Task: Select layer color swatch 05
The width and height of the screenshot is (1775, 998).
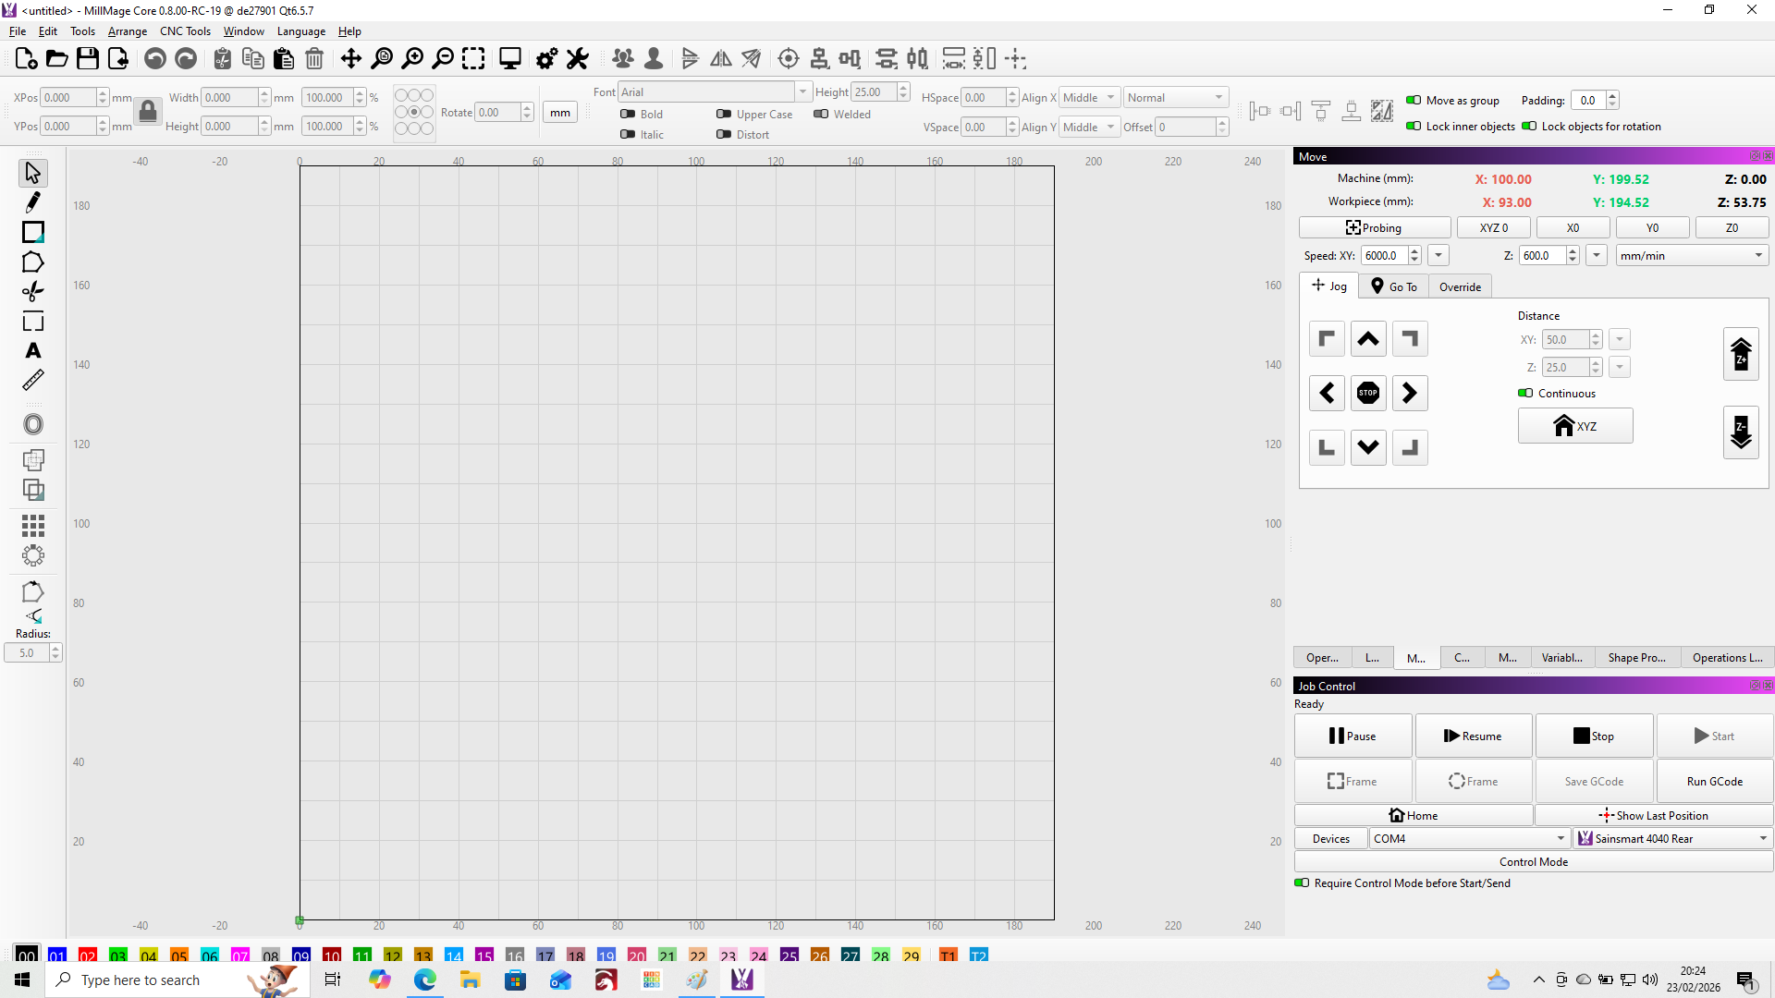Action: [x=179, y=955]
